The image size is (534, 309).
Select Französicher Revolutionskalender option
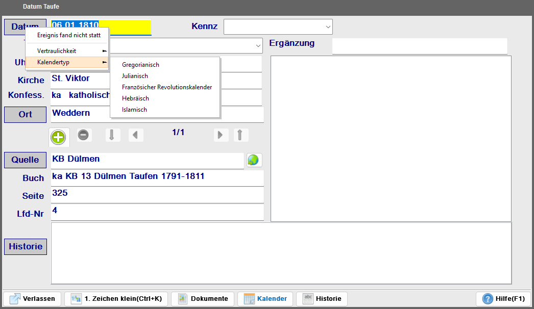click(166, 87)
